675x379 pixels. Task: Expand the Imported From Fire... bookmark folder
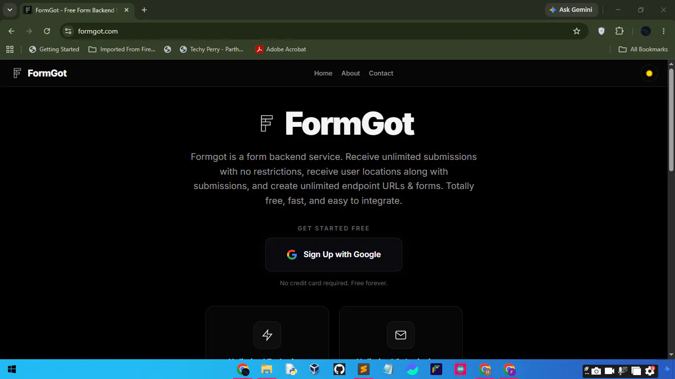(x=122, y=49)
